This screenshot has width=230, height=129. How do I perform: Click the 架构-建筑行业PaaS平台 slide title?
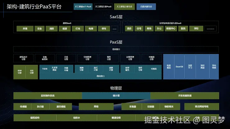point(34,7)
